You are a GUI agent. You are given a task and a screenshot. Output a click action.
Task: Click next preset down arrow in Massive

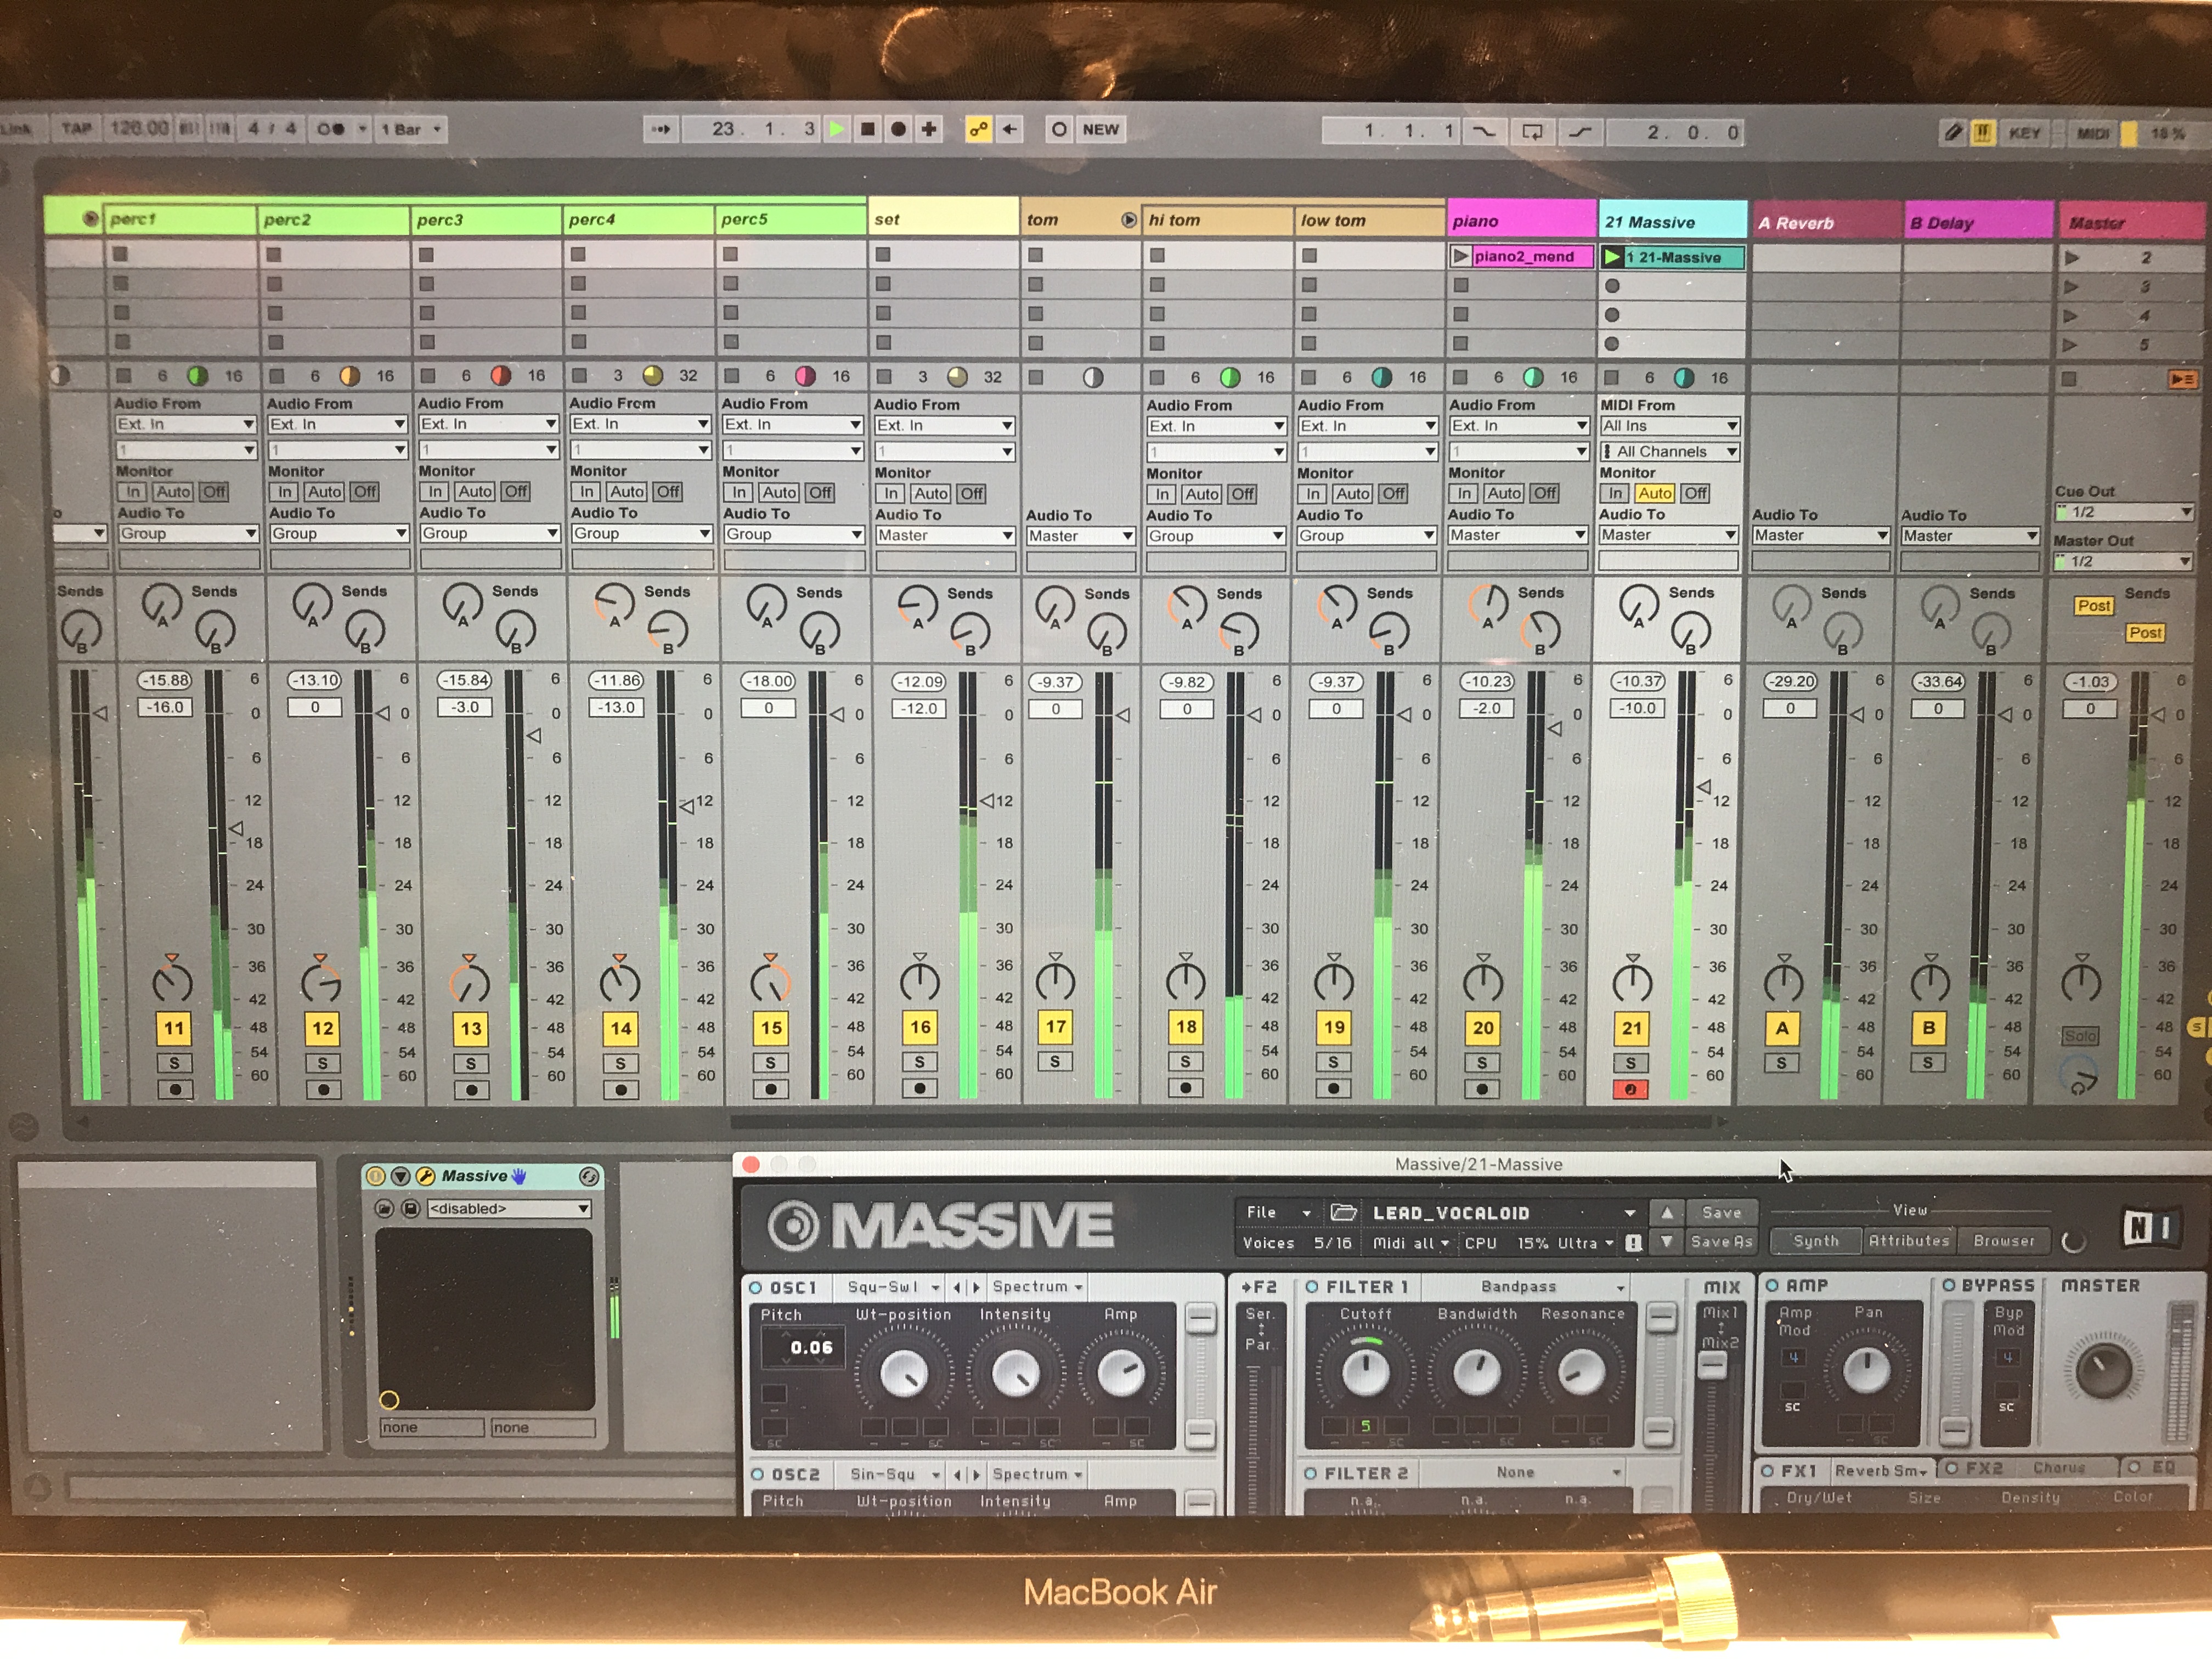point(1666,1242)
